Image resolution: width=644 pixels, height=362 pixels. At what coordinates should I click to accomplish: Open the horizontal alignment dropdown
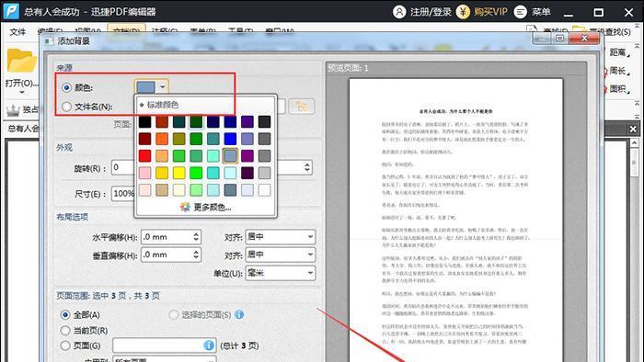(x=310, y=236)
